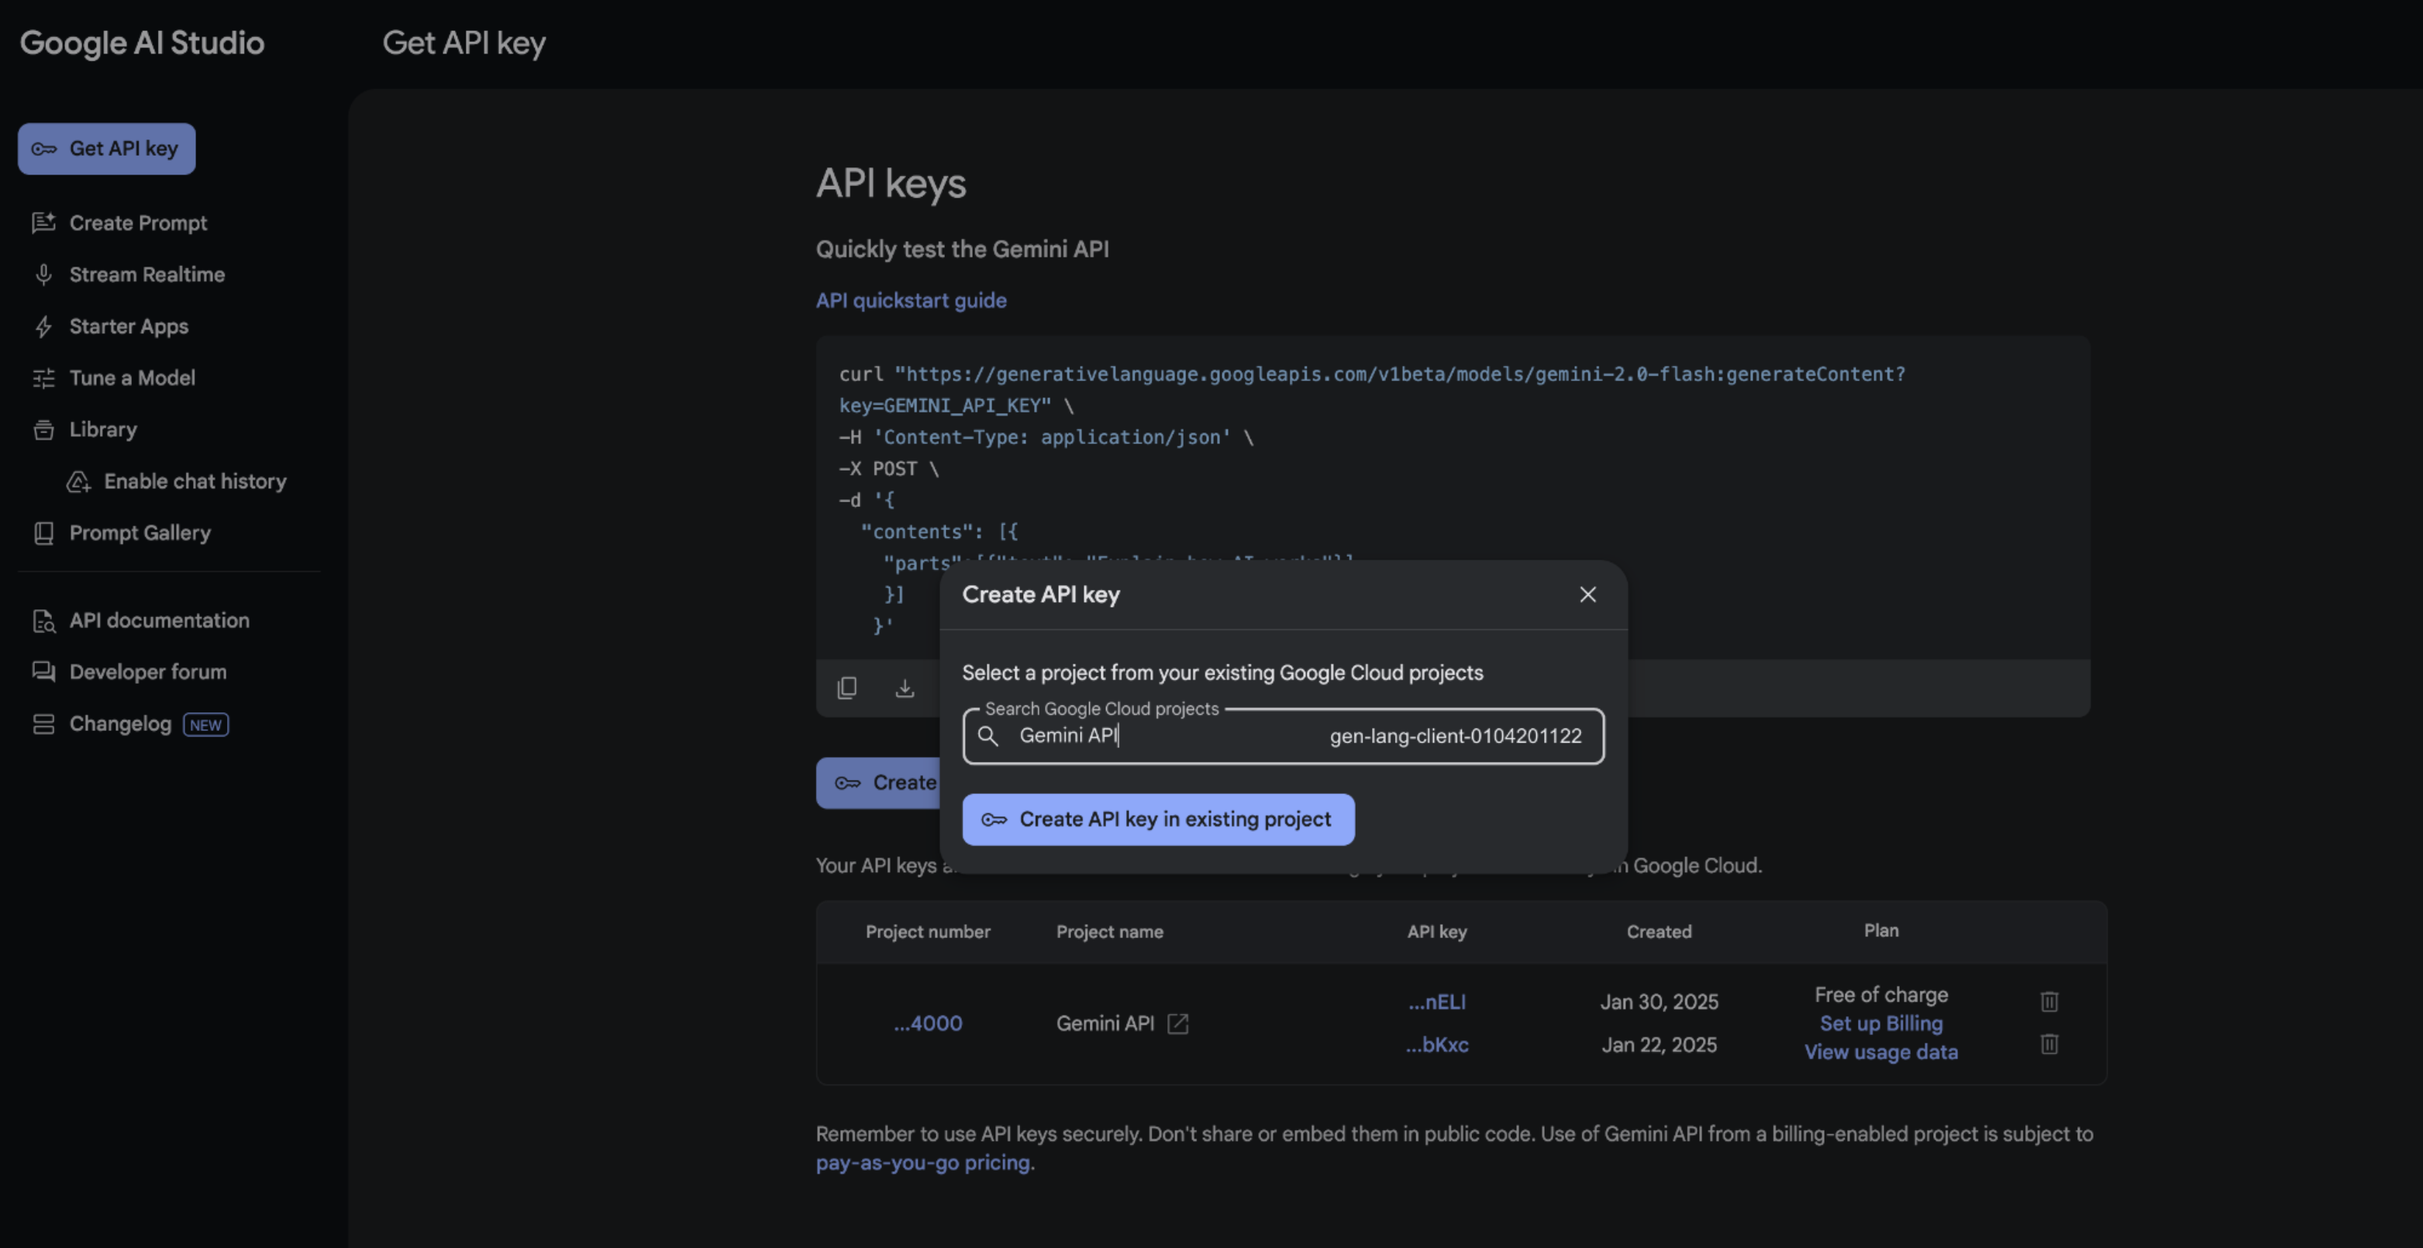This screenshot has height=1248, width=2423.
Task: Create API key in existing project
Action: coord(1158,819)
